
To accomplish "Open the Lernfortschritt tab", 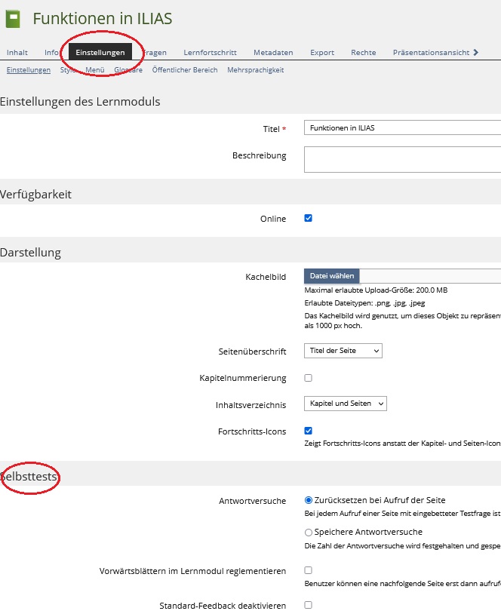I will (x=210, y=53).
